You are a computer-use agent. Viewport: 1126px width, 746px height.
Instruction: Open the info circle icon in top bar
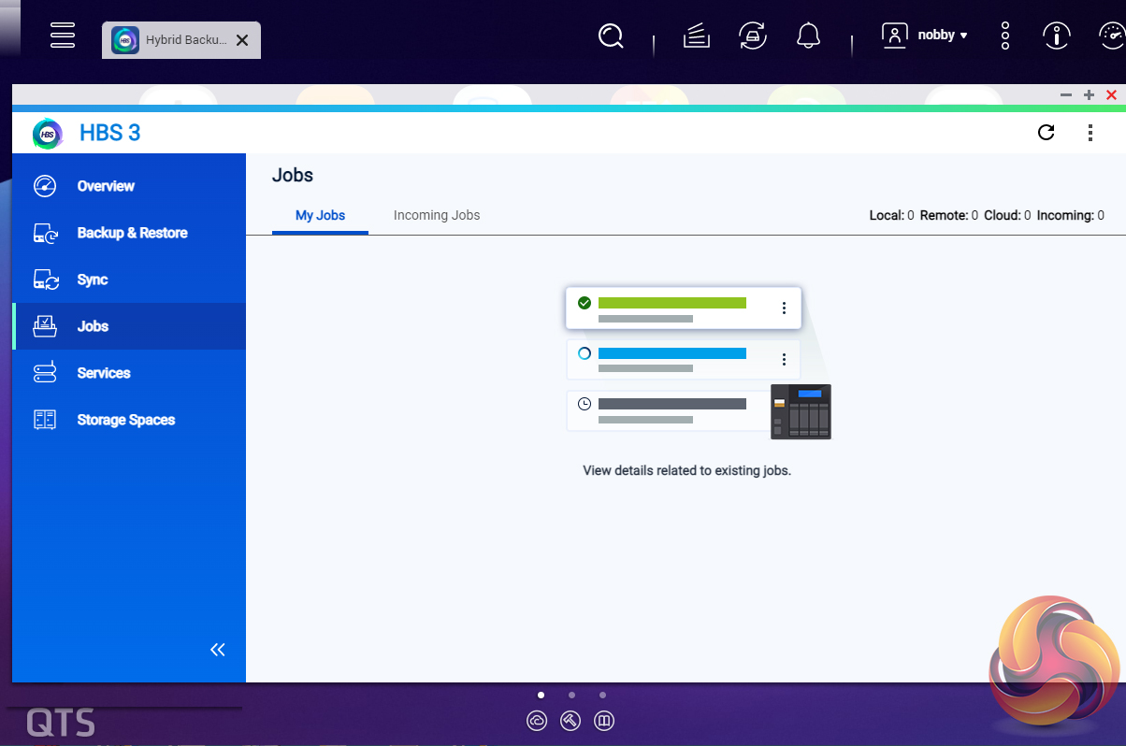tap(1057, 36)
